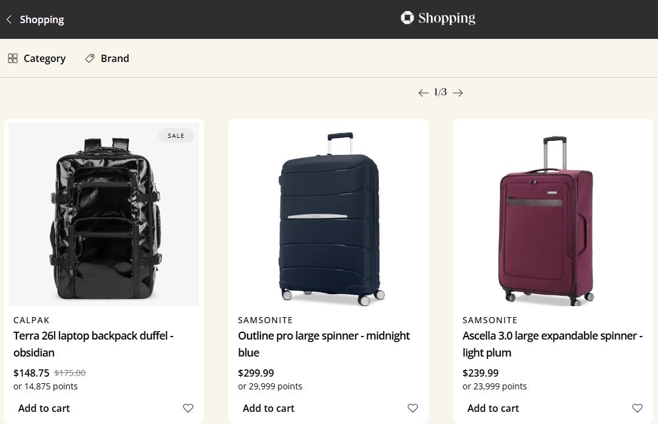Click the left arrow in the pagination control
Viewport: 658px width, 424px height.
point(423,92)
